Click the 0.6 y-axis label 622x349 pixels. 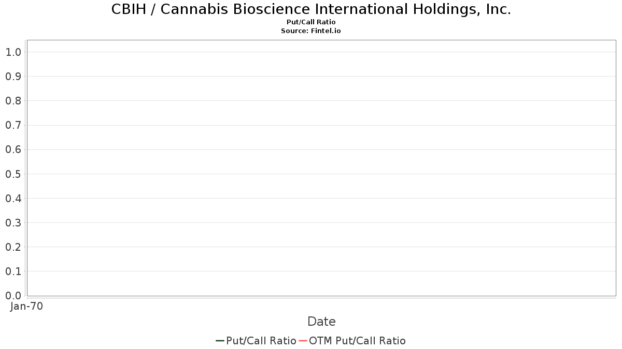pyautogui.click(x=13, y=149)
